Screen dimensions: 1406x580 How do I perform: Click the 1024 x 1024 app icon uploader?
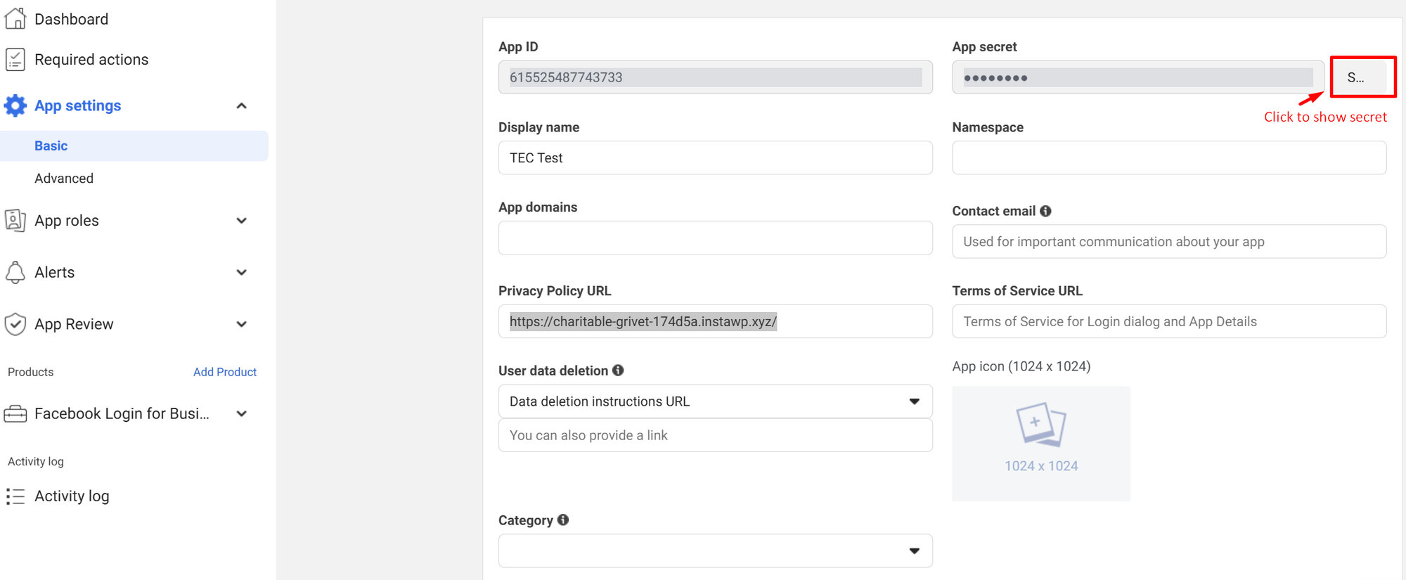point(1041,443)
